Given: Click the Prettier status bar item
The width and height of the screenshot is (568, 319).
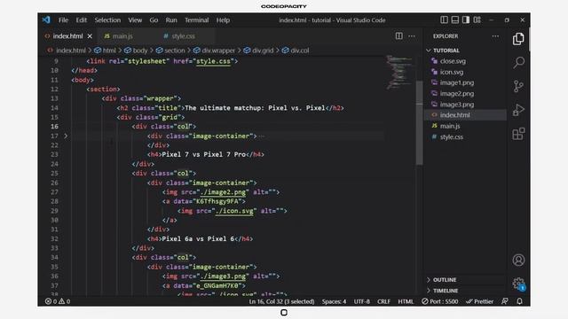Looking at the screenshot, I should [479, 301].
